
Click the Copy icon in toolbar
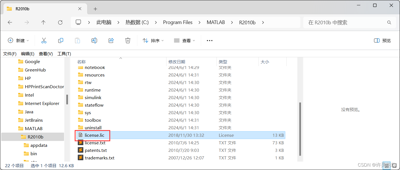pyautogui.click(x=60, y=40)
